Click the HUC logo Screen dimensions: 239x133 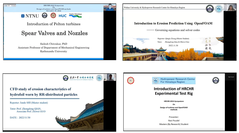point(62,16)
